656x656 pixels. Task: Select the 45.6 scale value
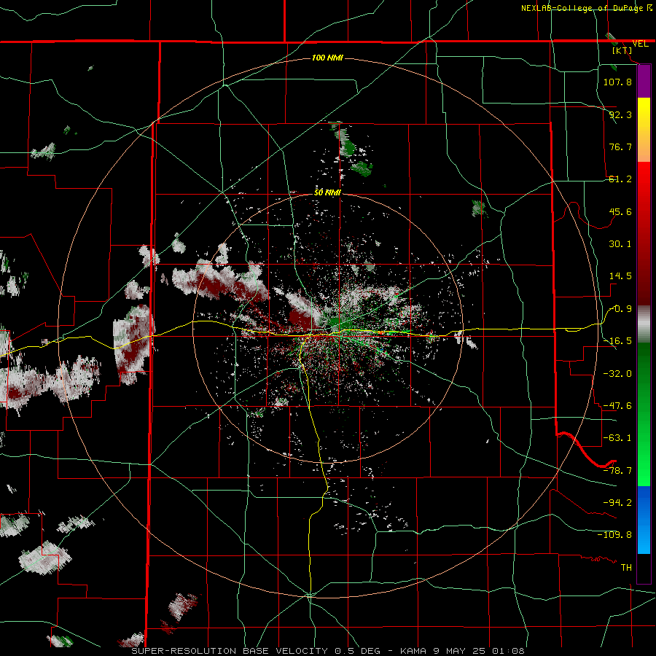tap(620, 211)
